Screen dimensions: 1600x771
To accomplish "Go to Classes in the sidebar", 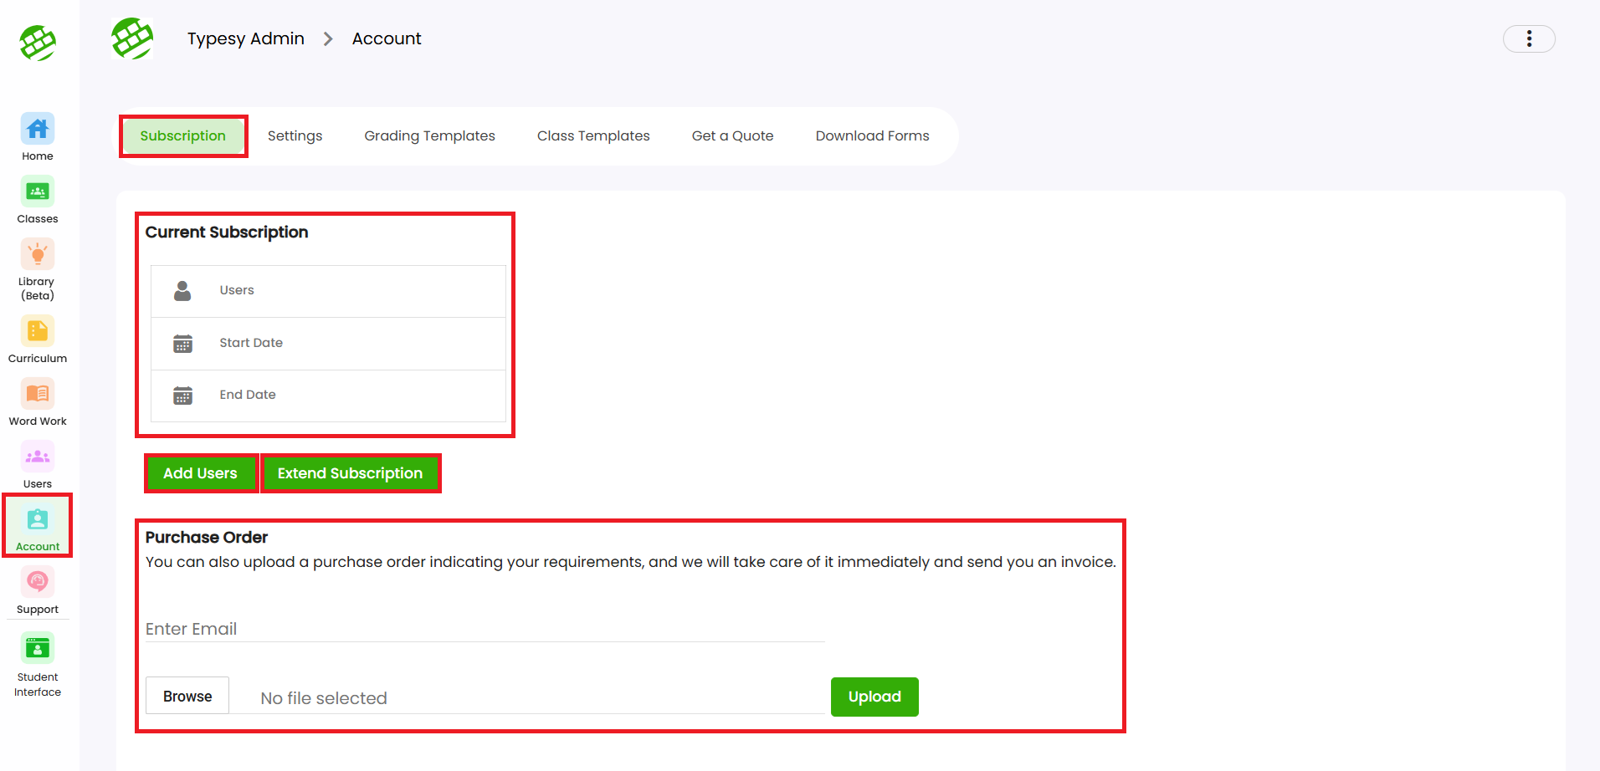I will click(38, 192).
